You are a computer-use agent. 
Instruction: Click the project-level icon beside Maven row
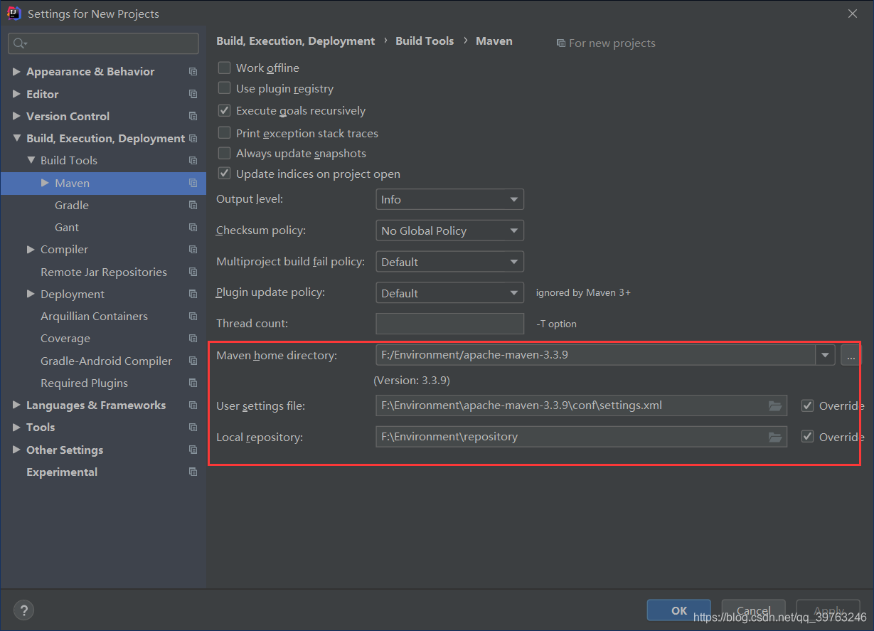pyautogui.click(x=193, y=183)
